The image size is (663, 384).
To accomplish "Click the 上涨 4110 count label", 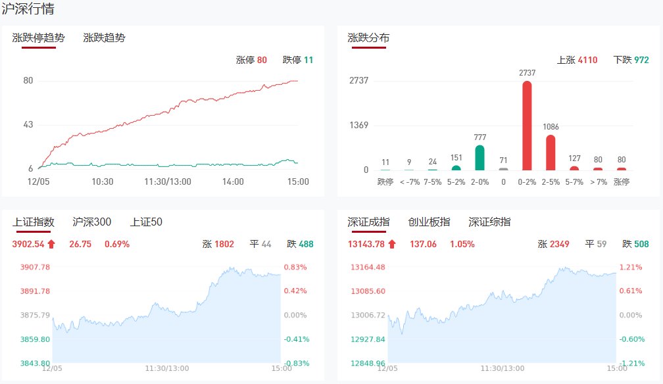I will pyautogui.click(x=577, y=60).
